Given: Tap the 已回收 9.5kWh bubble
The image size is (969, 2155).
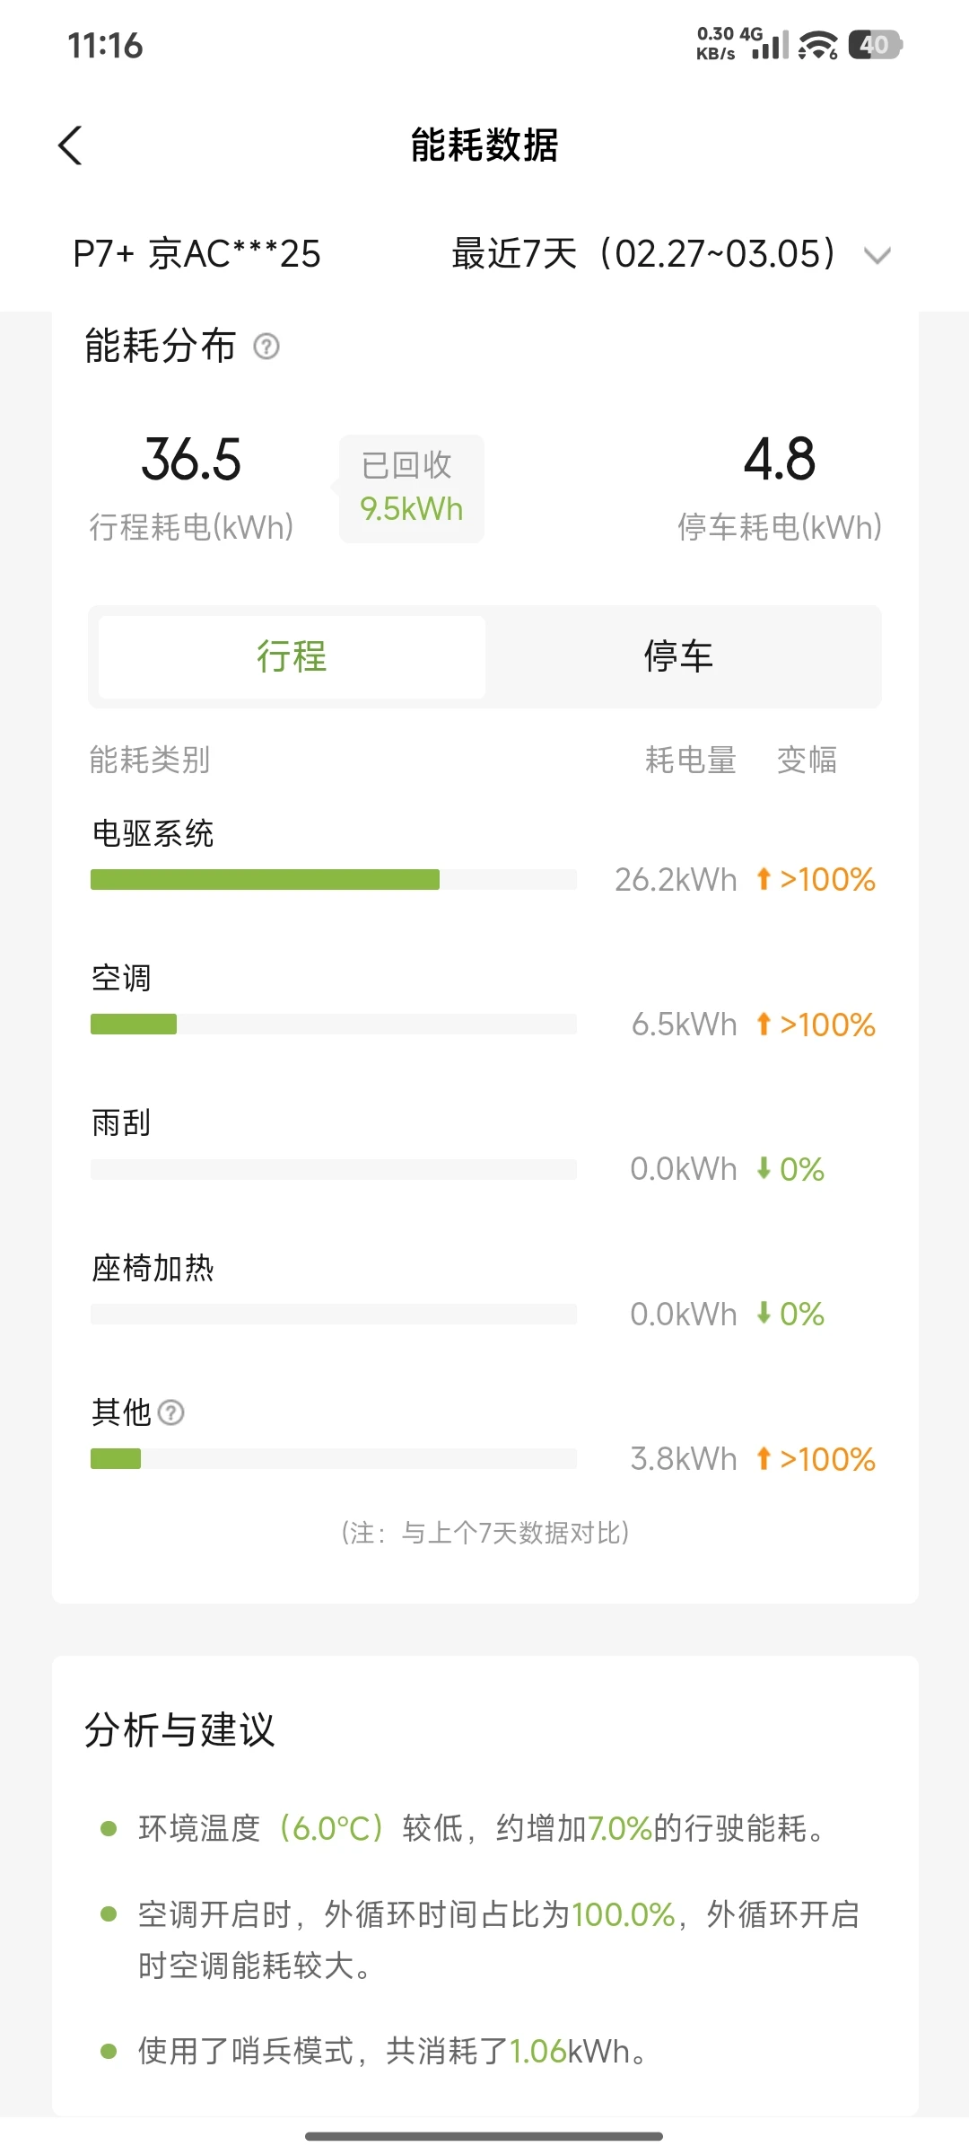Looking at the screenshot, I should point(412,488).
